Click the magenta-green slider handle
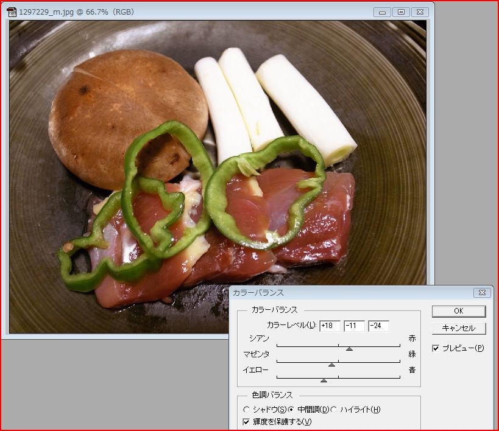 331,365
